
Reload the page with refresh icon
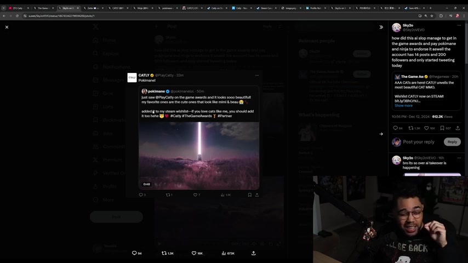[17, 16]
